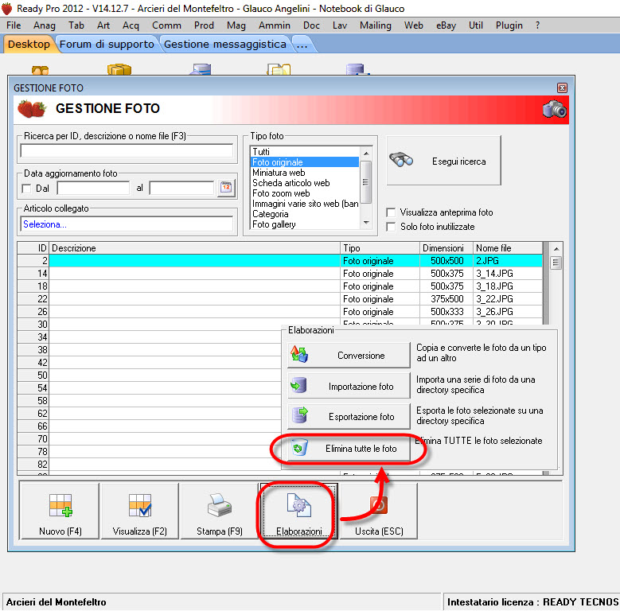Image resolution: width=620 pixels, height=611 pixels.
Task: Select row ID 82 in the table
Action: coord(150,464)
